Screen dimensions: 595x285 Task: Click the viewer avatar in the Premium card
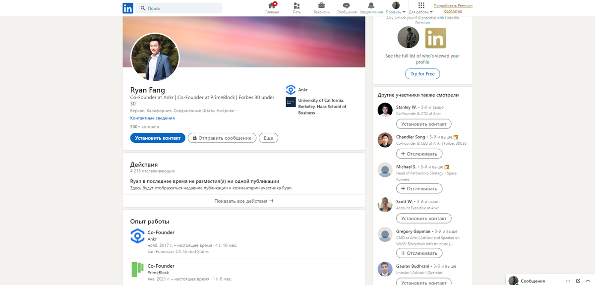409,37
